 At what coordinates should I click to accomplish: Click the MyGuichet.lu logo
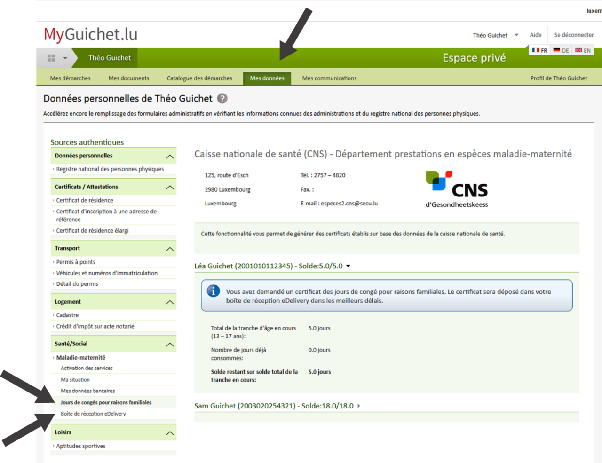point(90,34)
